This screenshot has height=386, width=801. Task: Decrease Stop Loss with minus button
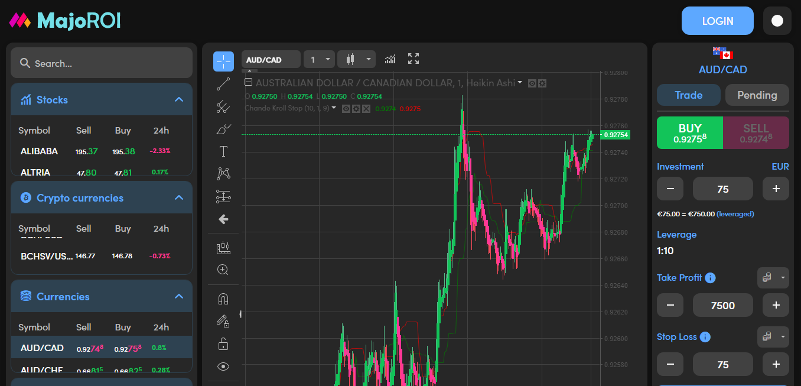670,364
